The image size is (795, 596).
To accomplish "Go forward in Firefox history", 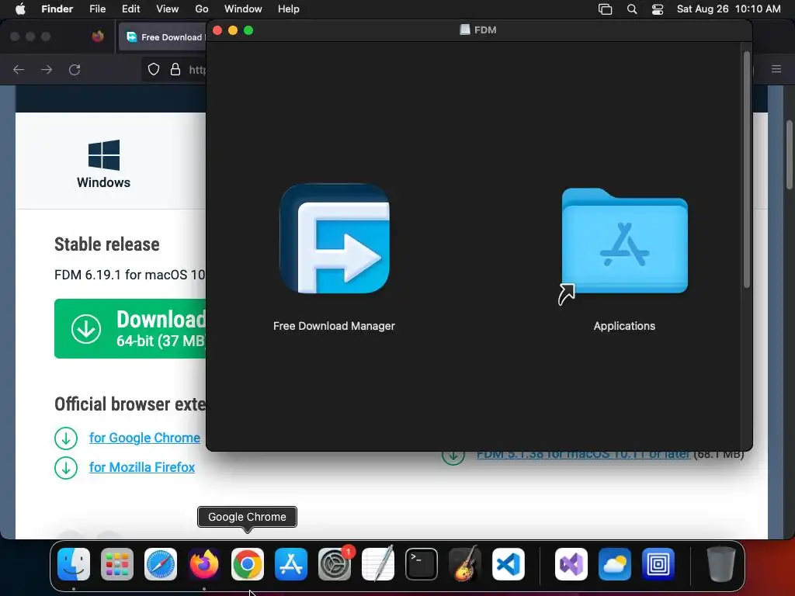I will [x=47, y=69].
